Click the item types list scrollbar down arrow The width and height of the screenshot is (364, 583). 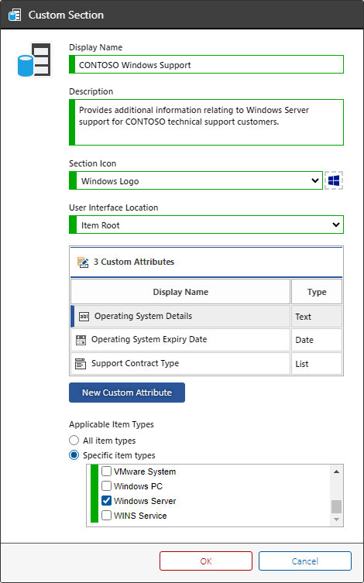[x=336, y=520]
